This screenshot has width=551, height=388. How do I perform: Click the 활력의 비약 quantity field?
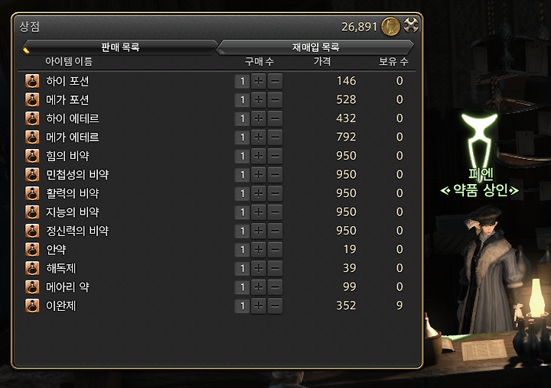(242, 194)
